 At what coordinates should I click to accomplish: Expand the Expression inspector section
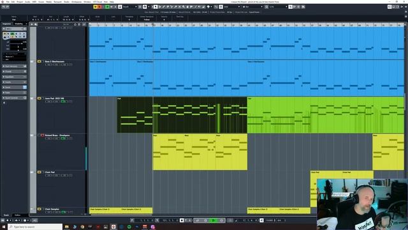14,77
